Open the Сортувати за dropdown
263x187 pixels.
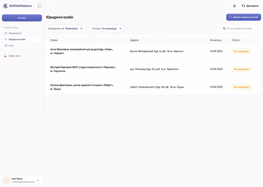pos(66,28)
